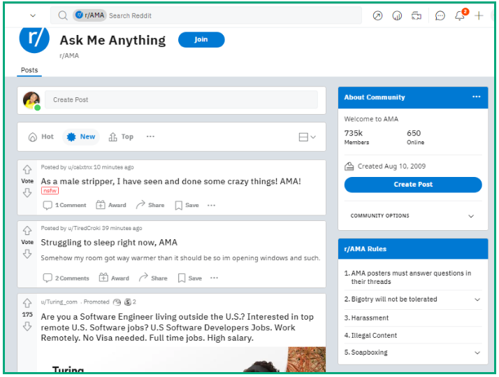Click the Join button
This screenshot has width=499, height=377.
click(201, 40)
